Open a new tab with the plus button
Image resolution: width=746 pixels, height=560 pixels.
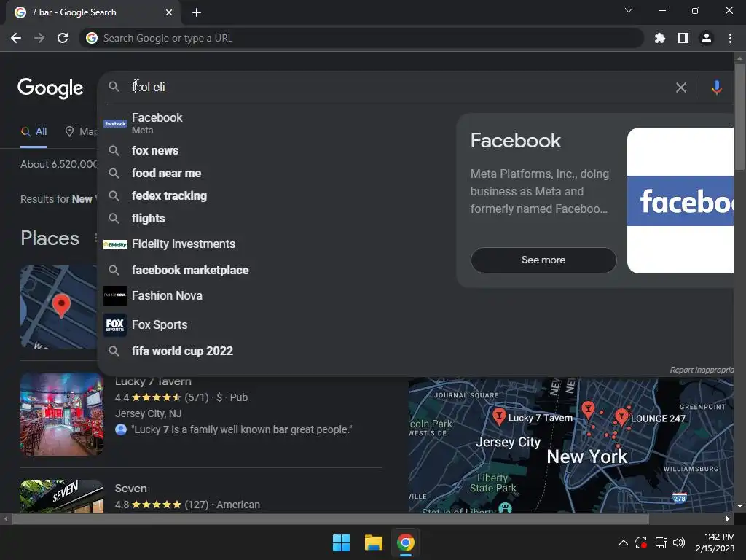(197, 12)
